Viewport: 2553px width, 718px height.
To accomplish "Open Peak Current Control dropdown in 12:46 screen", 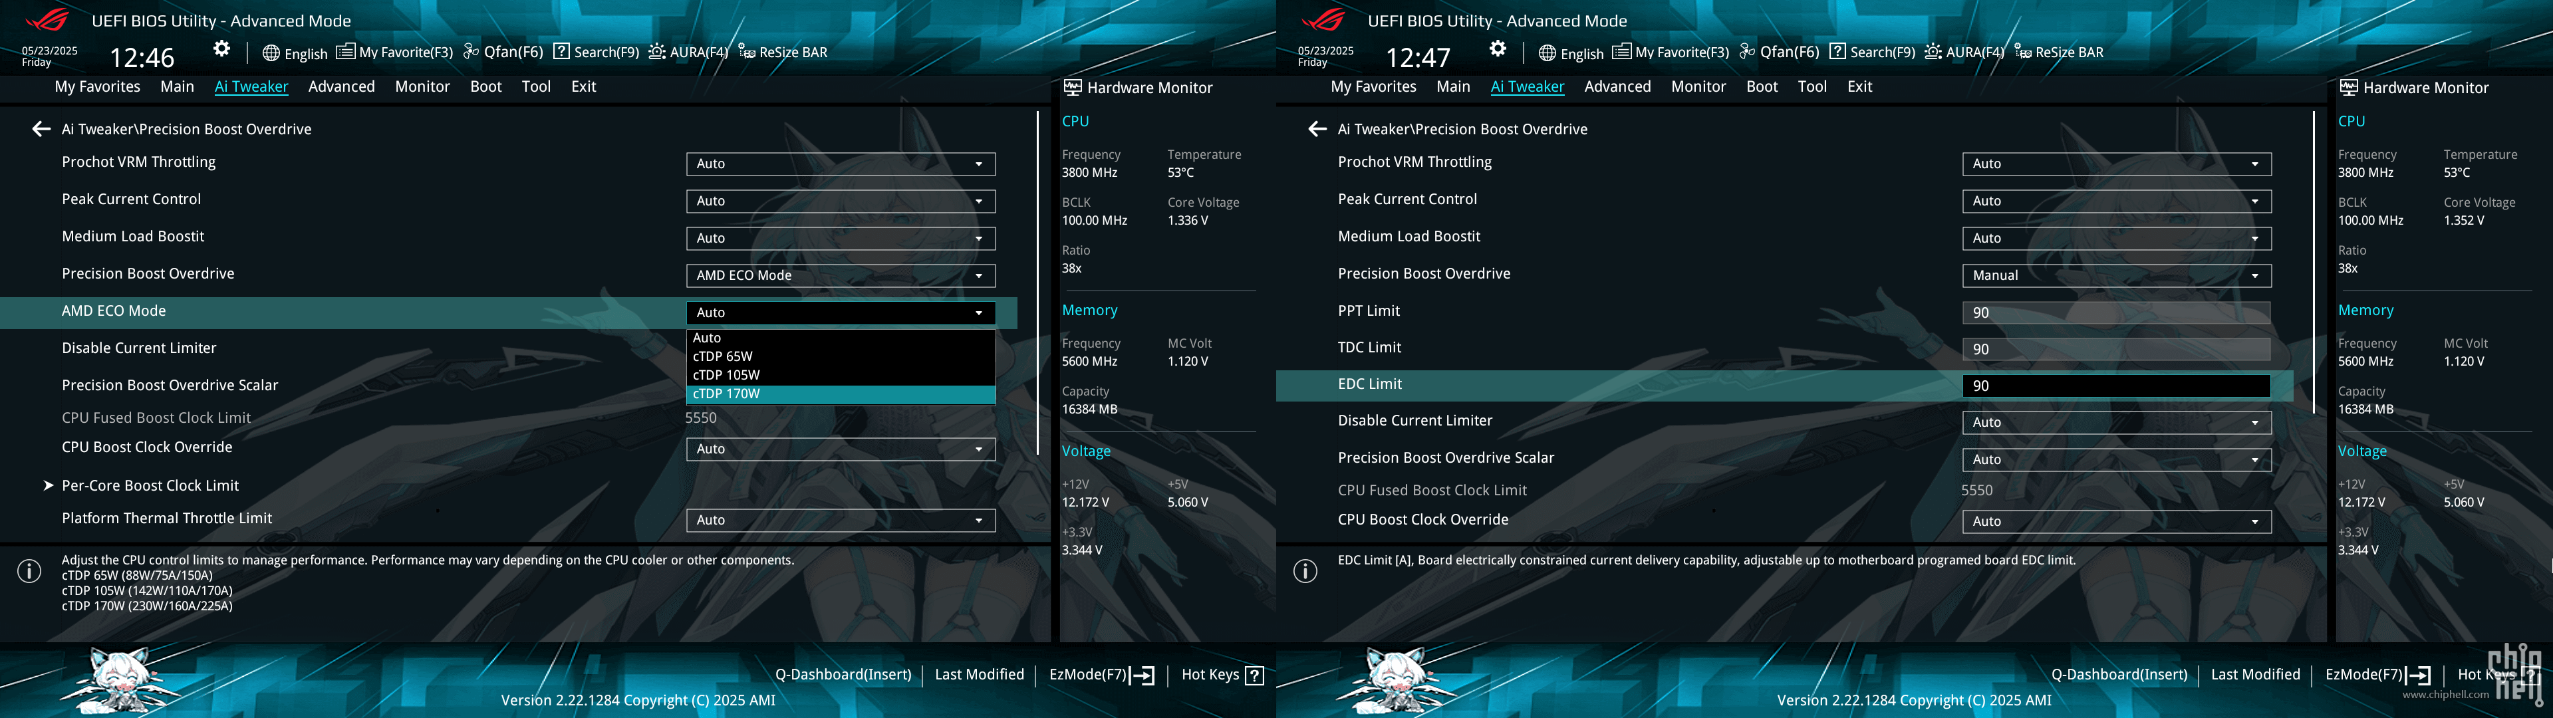I will pyautogui.click(x=841, y=201).
